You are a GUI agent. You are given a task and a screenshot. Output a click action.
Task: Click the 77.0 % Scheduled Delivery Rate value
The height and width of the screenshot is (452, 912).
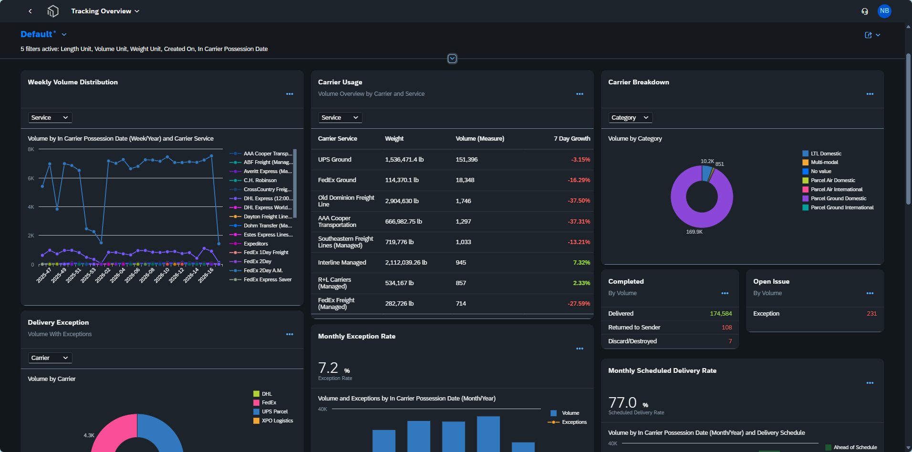pyautogui.click(x=628, y=403)
